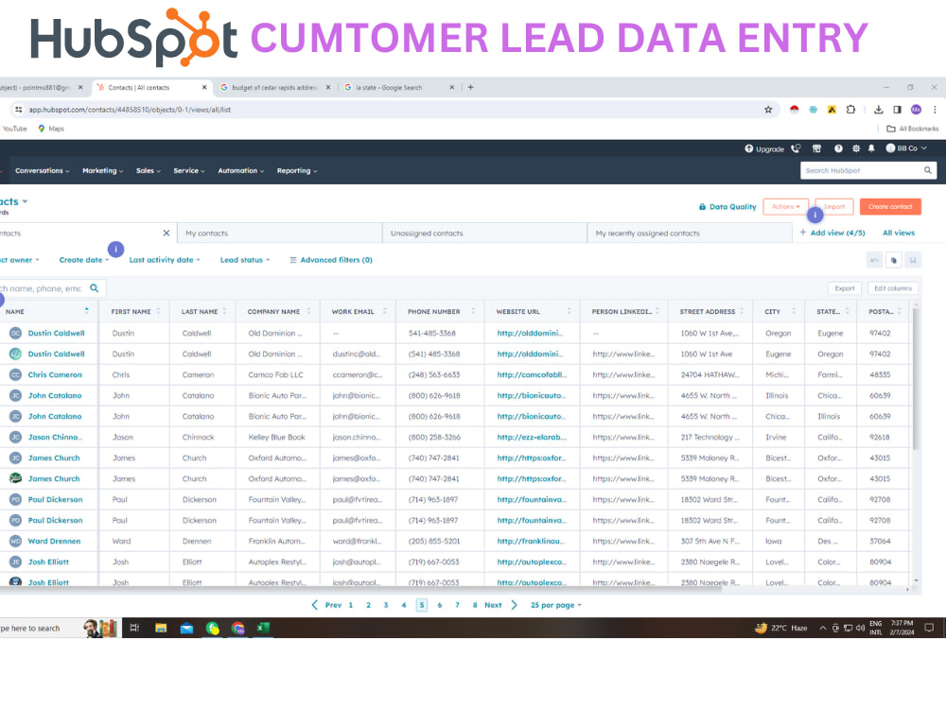Sort by the Company Name column header
The image size is (946, 709).
[278, 312]
